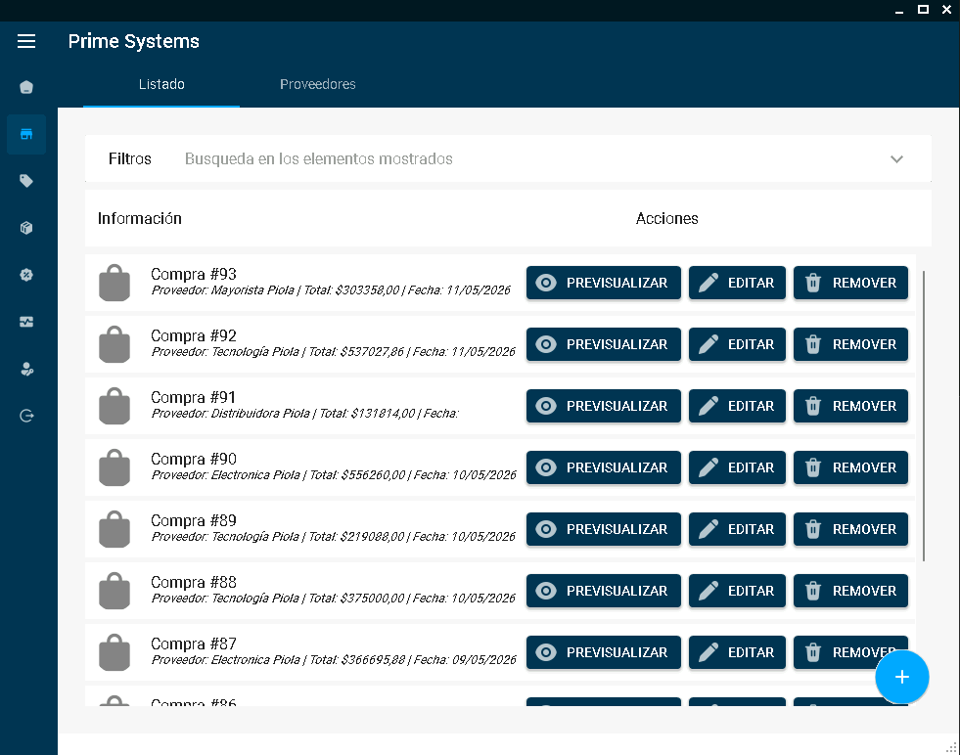
Task: Edit Compra #90
Action: pyautogui.click(x=737, y=467)
